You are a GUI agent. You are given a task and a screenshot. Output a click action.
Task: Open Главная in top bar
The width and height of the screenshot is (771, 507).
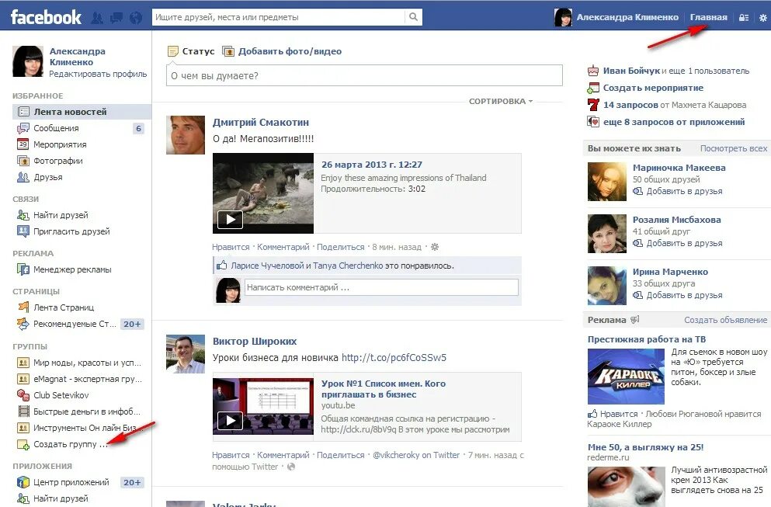point(708,17)
